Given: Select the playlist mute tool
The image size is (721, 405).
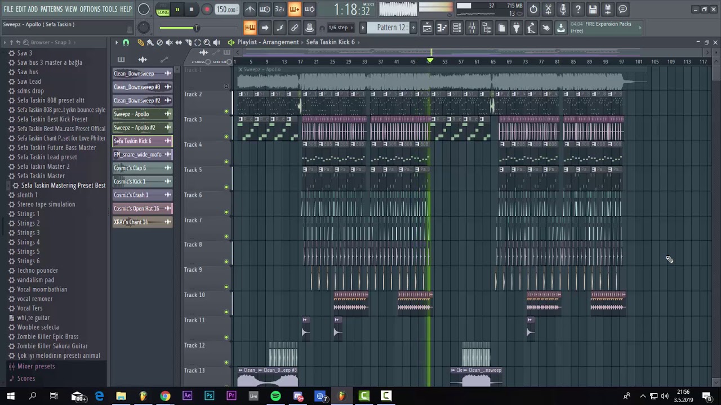Looking at the screenshot, I should click(x=169, y=42).
